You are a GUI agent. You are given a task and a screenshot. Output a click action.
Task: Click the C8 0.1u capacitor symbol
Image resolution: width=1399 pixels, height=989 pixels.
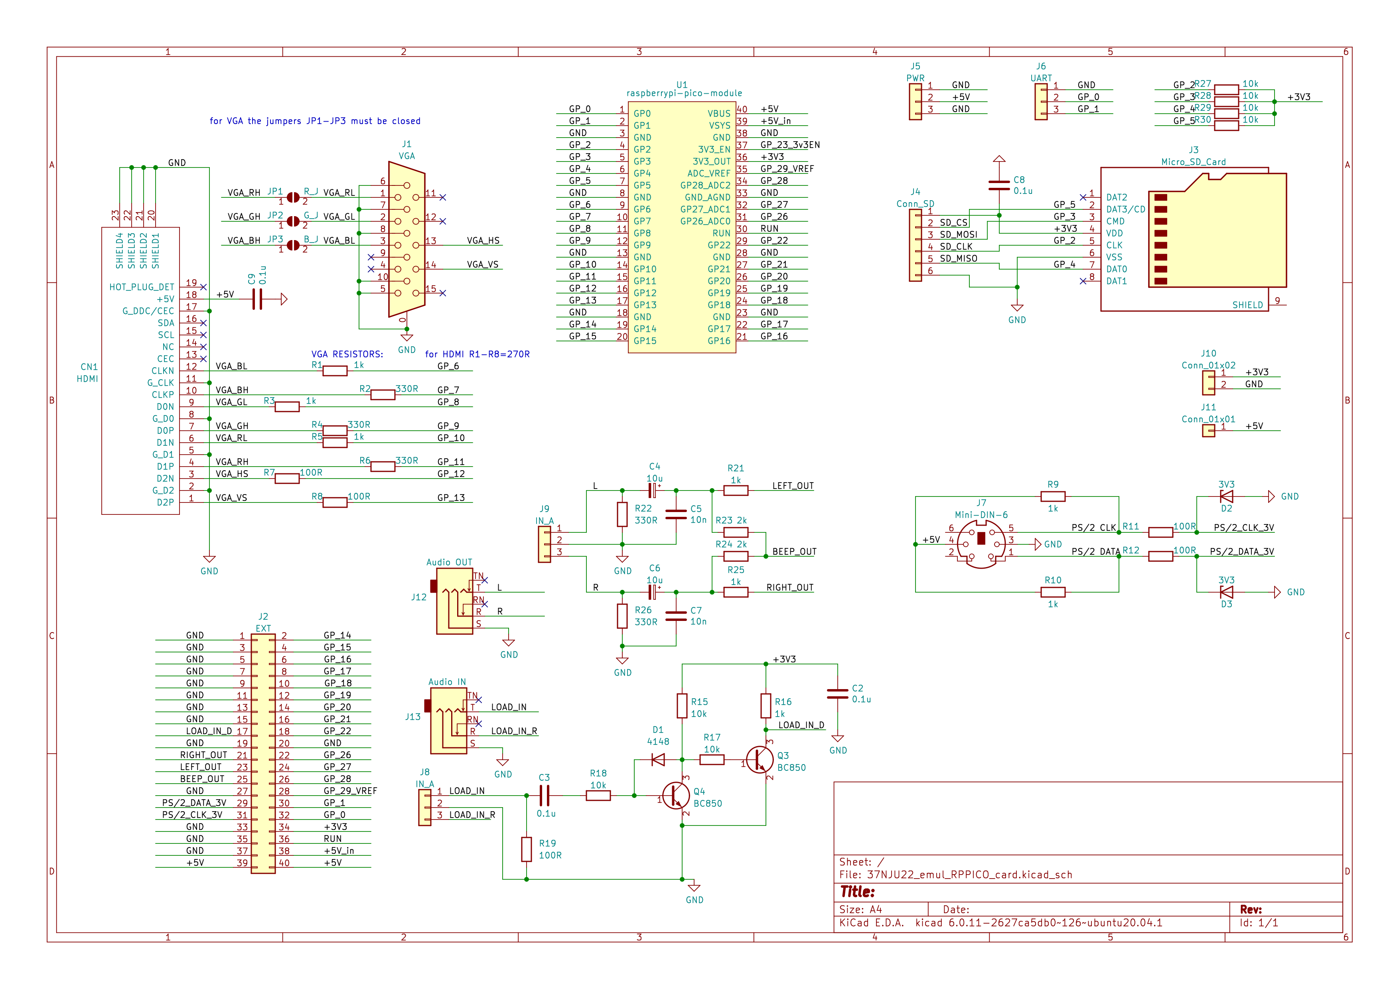click(x=998, y=185)
